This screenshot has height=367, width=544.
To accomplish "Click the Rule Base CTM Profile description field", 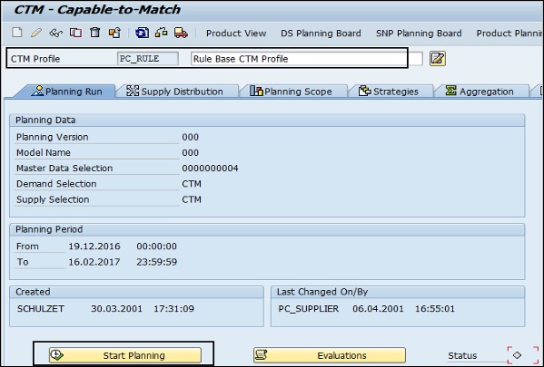I will coord(299,59).
